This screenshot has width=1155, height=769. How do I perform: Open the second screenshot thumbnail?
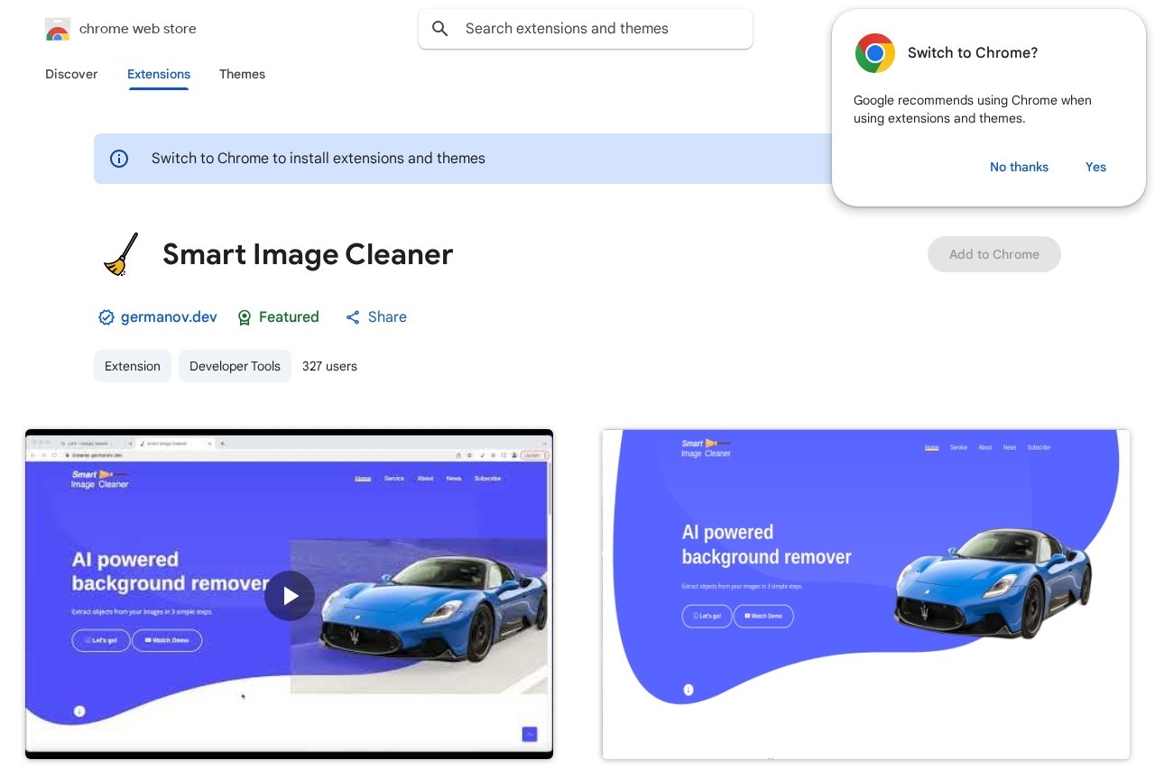[x=866, y=593]
